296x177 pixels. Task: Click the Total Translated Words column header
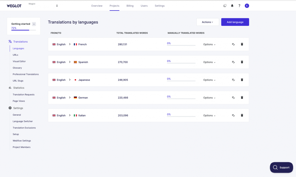tap(132, 33)
